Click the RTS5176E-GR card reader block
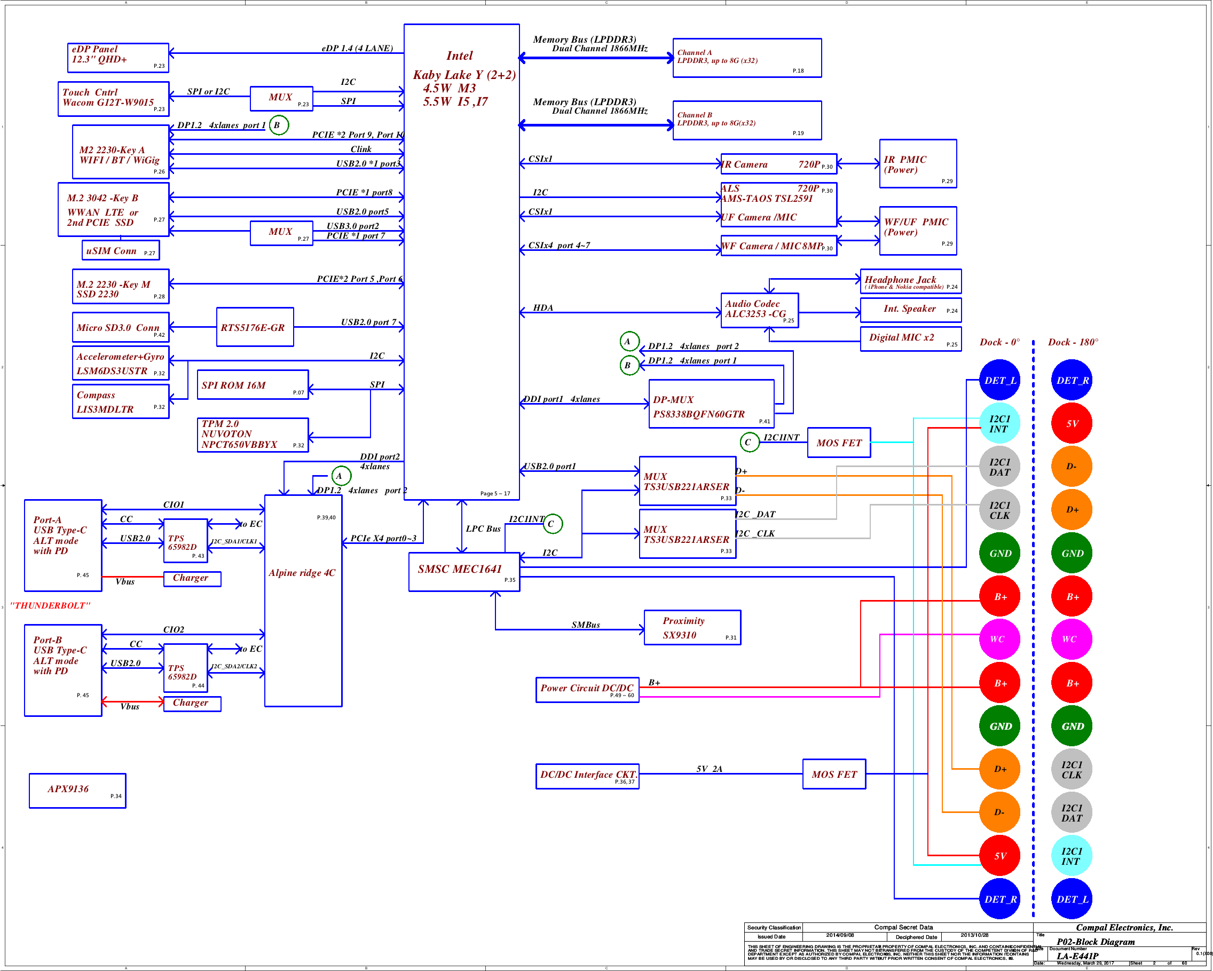The height and width of the screenshot is (971, 1213). click(255, 327)
